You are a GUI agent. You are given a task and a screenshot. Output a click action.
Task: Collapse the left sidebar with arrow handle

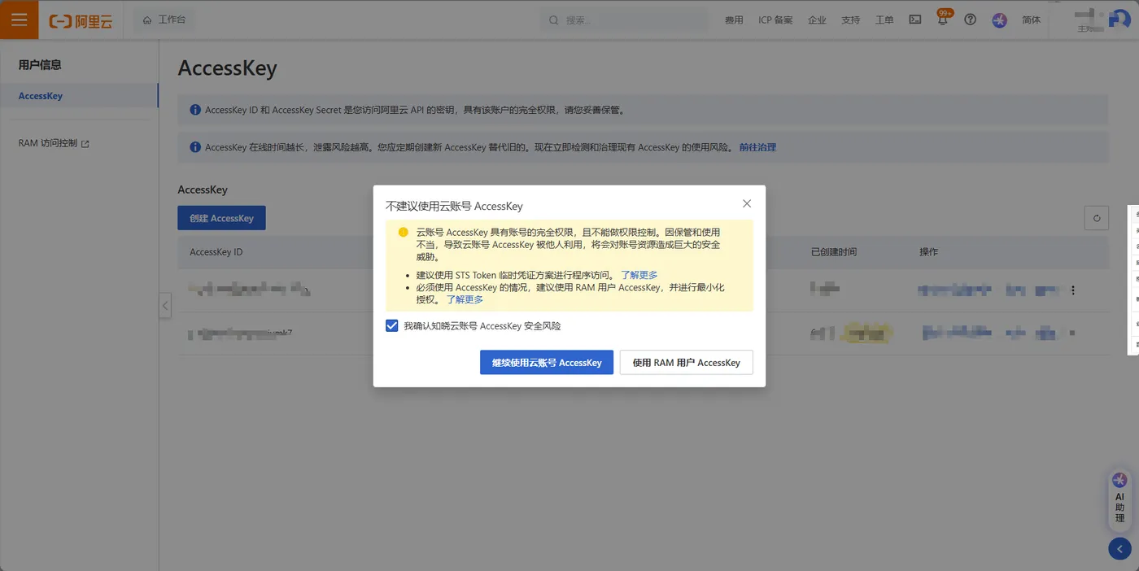(x=165, y=306)
